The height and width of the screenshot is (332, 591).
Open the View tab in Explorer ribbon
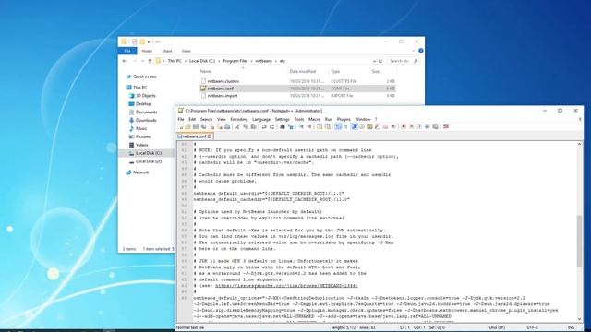click(x=187, y=51)
